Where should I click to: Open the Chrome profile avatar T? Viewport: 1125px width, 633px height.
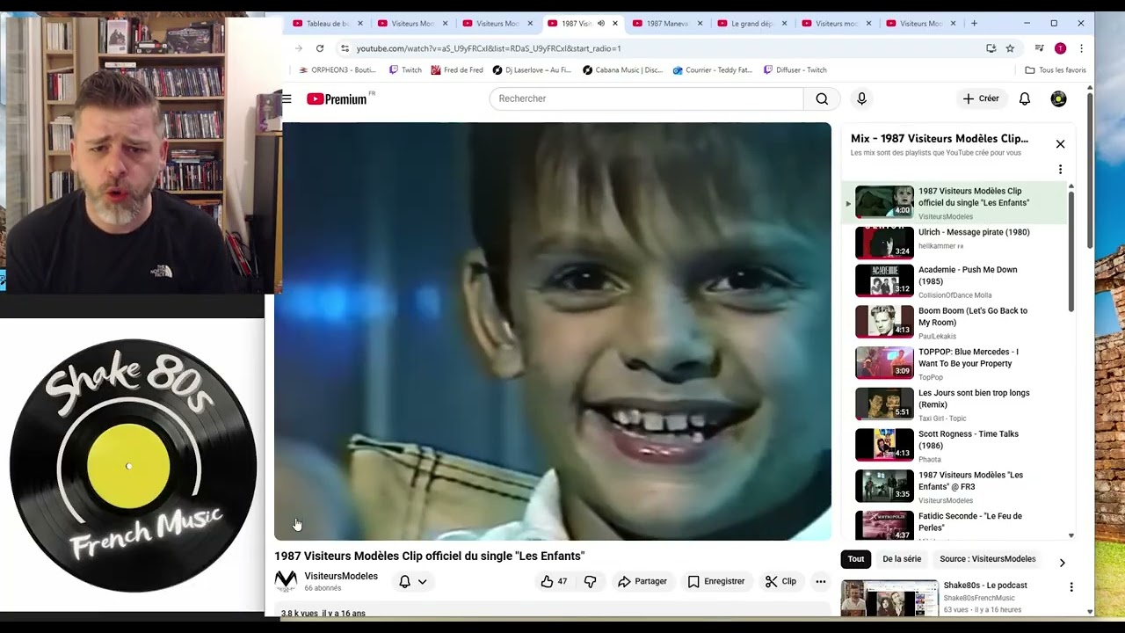[x=1060, y=48]
